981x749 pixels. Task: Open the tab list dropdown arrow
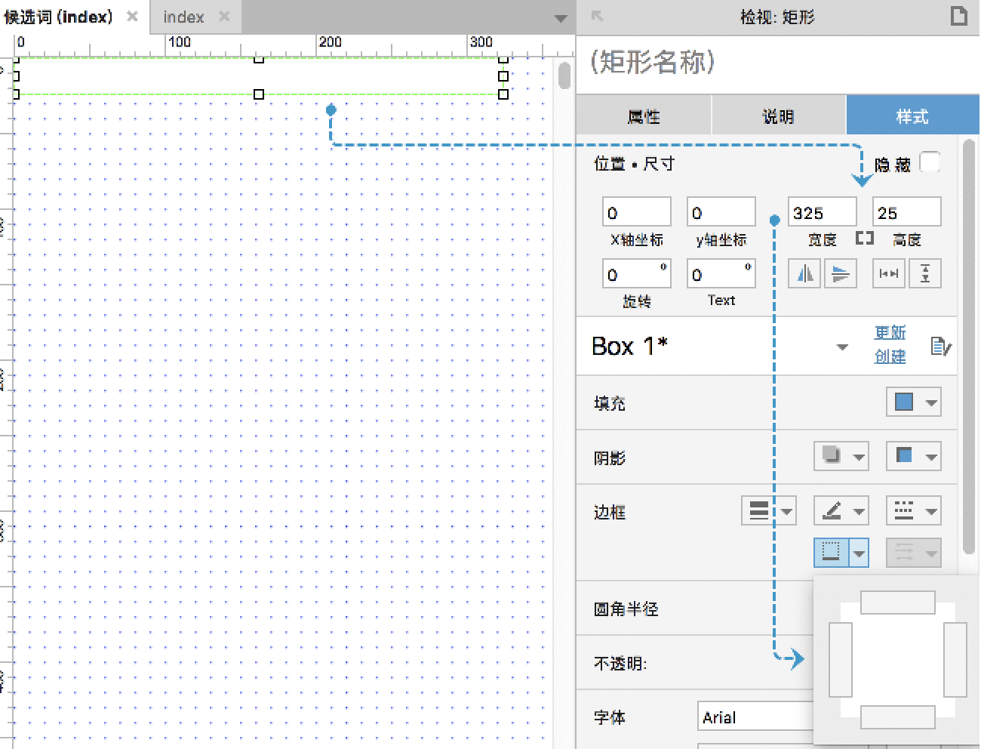coord(561,18)
